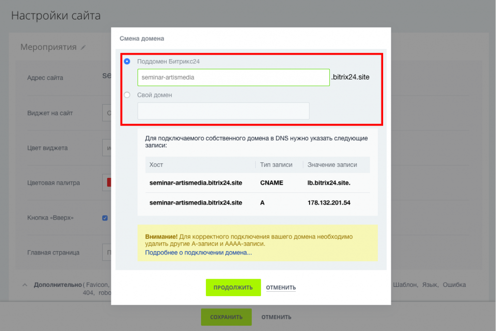Click the Дополнительно section title

coord(58,285)
